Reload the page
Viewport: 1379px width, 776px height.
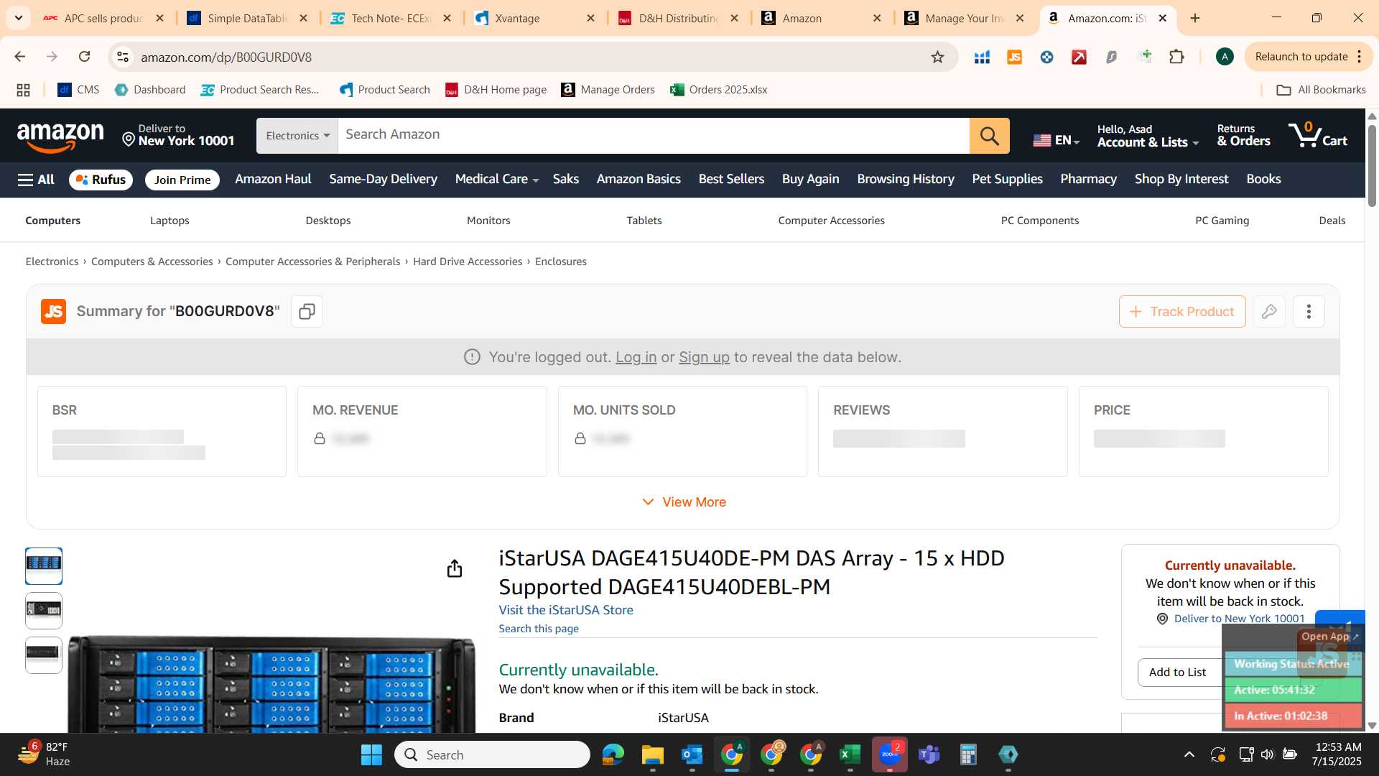[84, 57]
